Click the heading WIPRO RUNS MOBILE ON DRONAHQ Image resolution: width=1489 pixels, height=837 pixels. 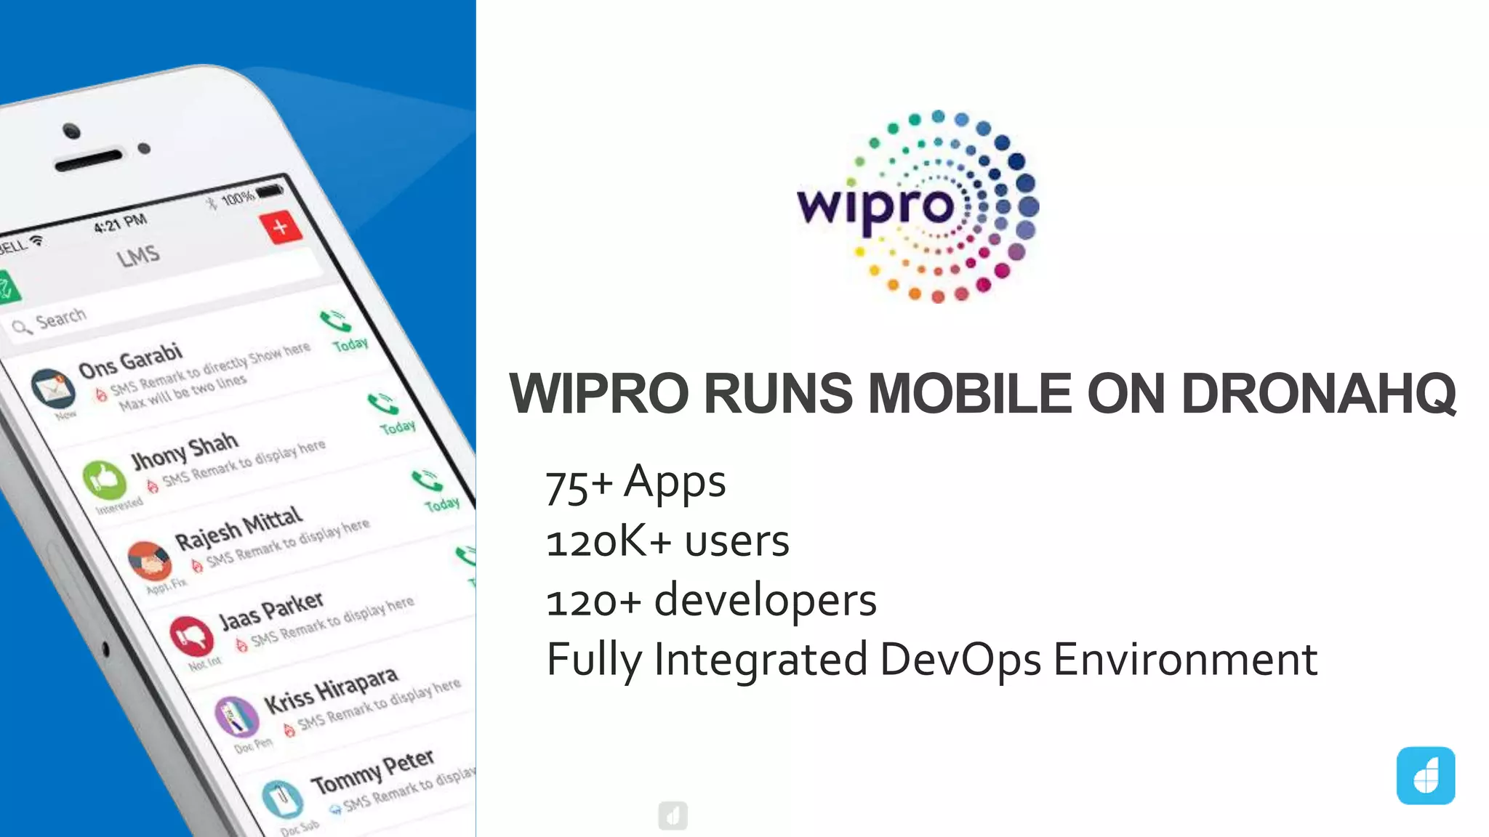coord(982,393)
